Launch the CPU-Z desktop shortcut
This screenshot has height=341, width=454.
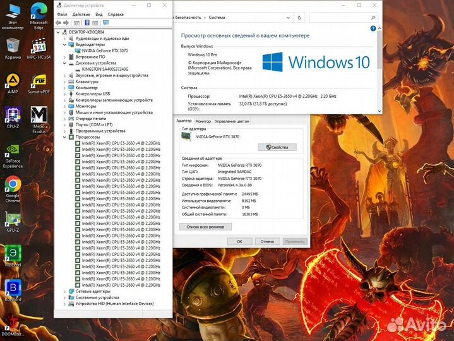point(13,117)
